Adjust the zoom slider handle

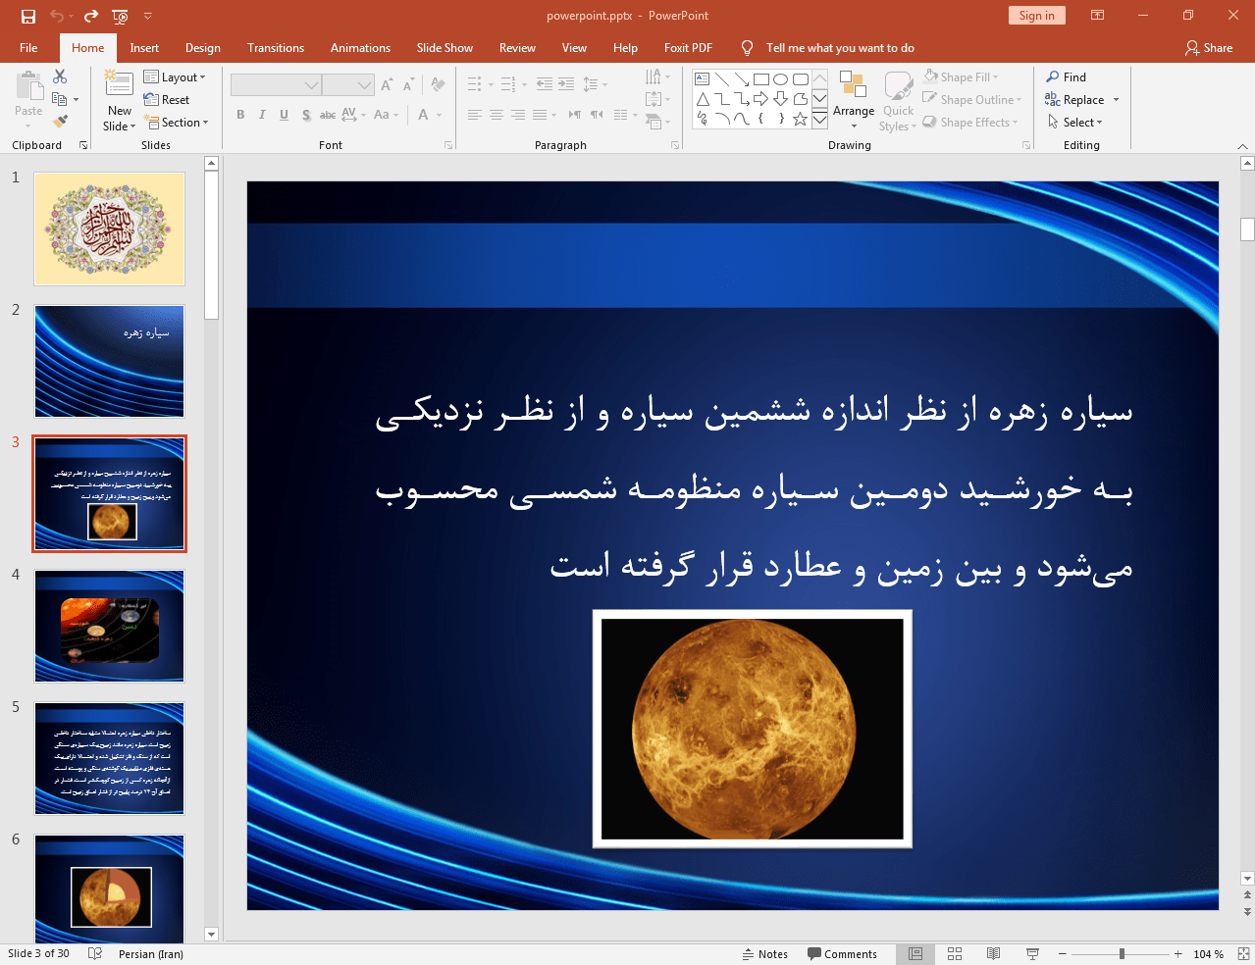(x=1122, y=954)
